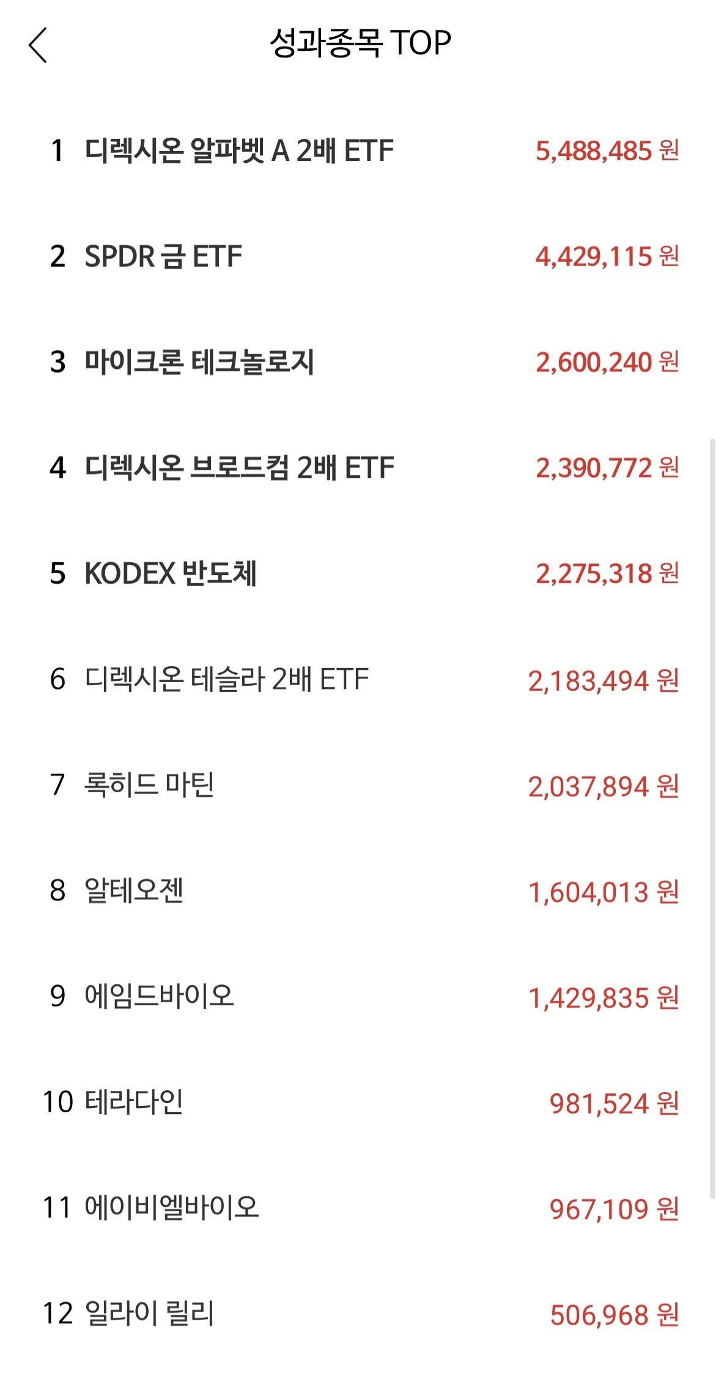Click the 981,524 원 profit value
Viewport: 721px width, 1393px height.
click(615, 1104)
